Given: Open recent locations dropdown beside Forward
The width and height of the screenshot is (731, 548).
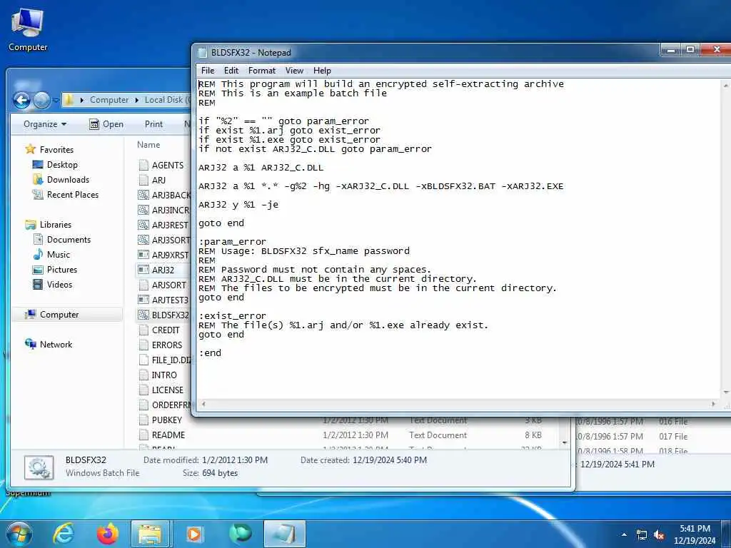Looking at the screenshot, I should (x=56, y=100).
